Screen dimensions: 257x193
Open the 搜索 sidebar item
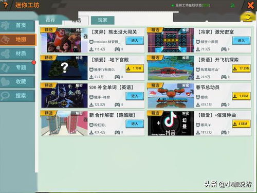click(x=17, y=96)
